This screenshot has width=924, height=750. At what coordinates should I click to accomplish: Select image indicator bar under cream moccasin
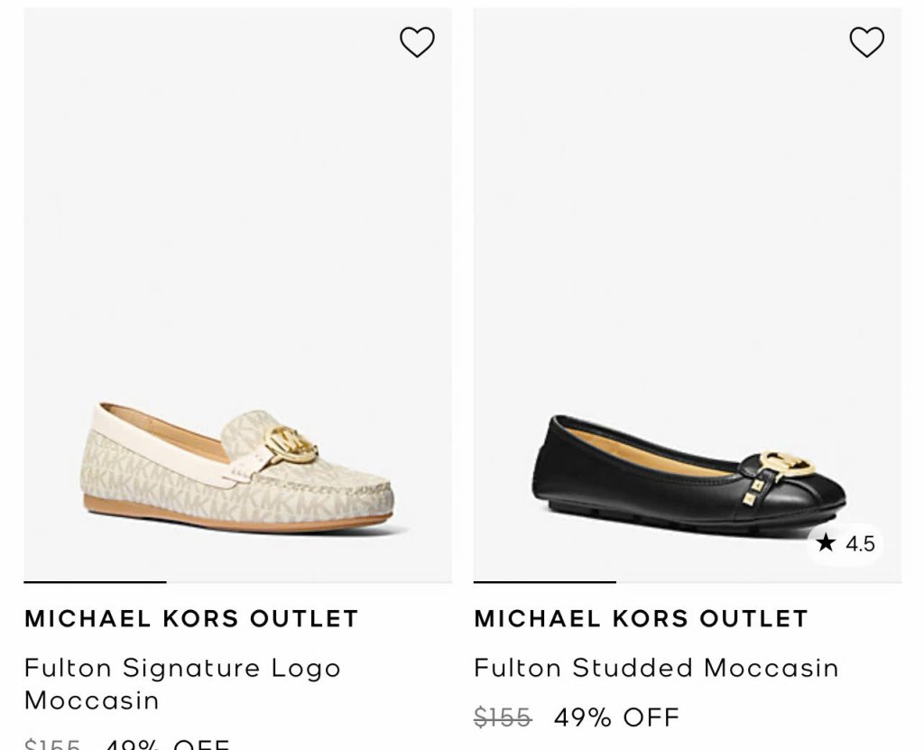click(95, 582)
